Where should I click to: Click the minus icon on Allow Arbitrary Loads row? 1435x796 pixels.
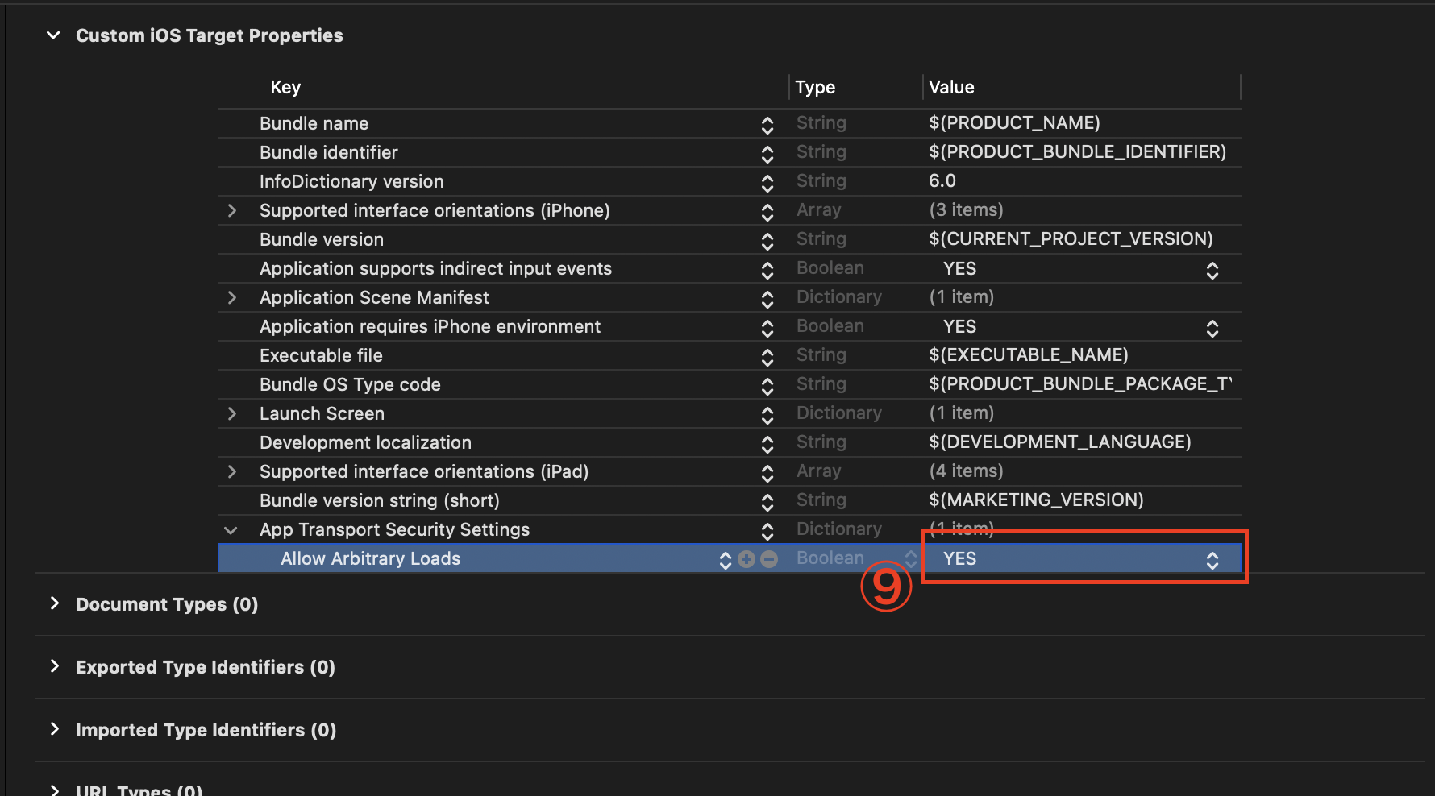[769, 559]
